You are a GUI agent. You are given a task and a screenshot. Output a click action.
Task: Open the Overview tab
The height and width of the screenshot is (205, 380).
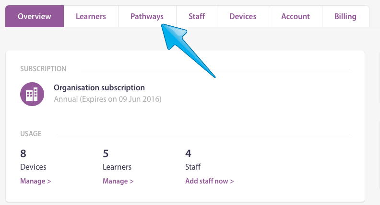35,17
